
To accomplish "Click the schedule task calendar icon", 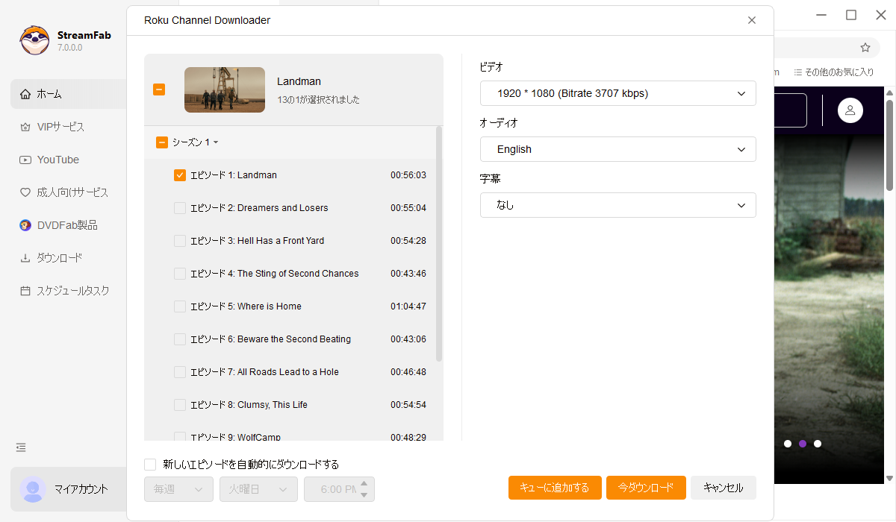I will tap(25, 291).
